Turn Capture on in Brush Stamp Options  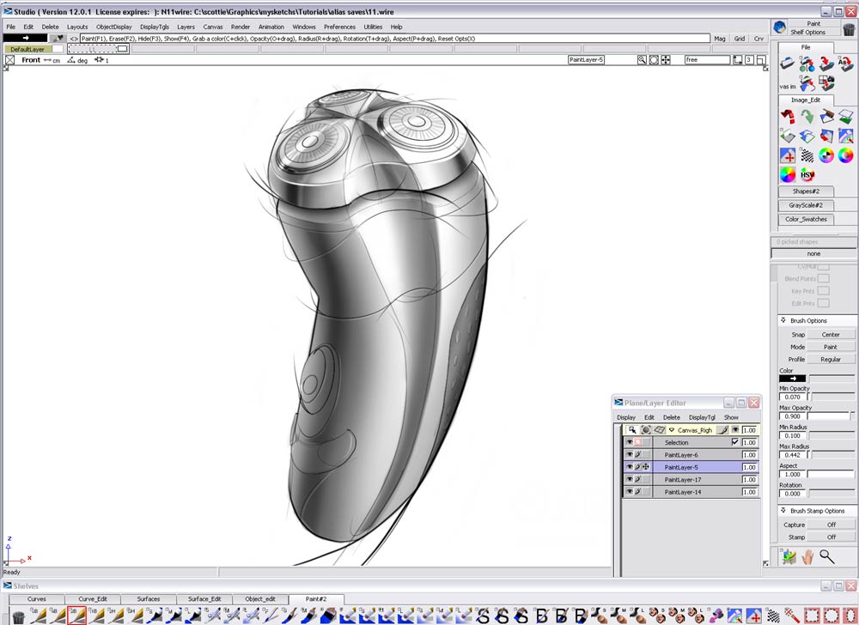(x=829, y=524)
